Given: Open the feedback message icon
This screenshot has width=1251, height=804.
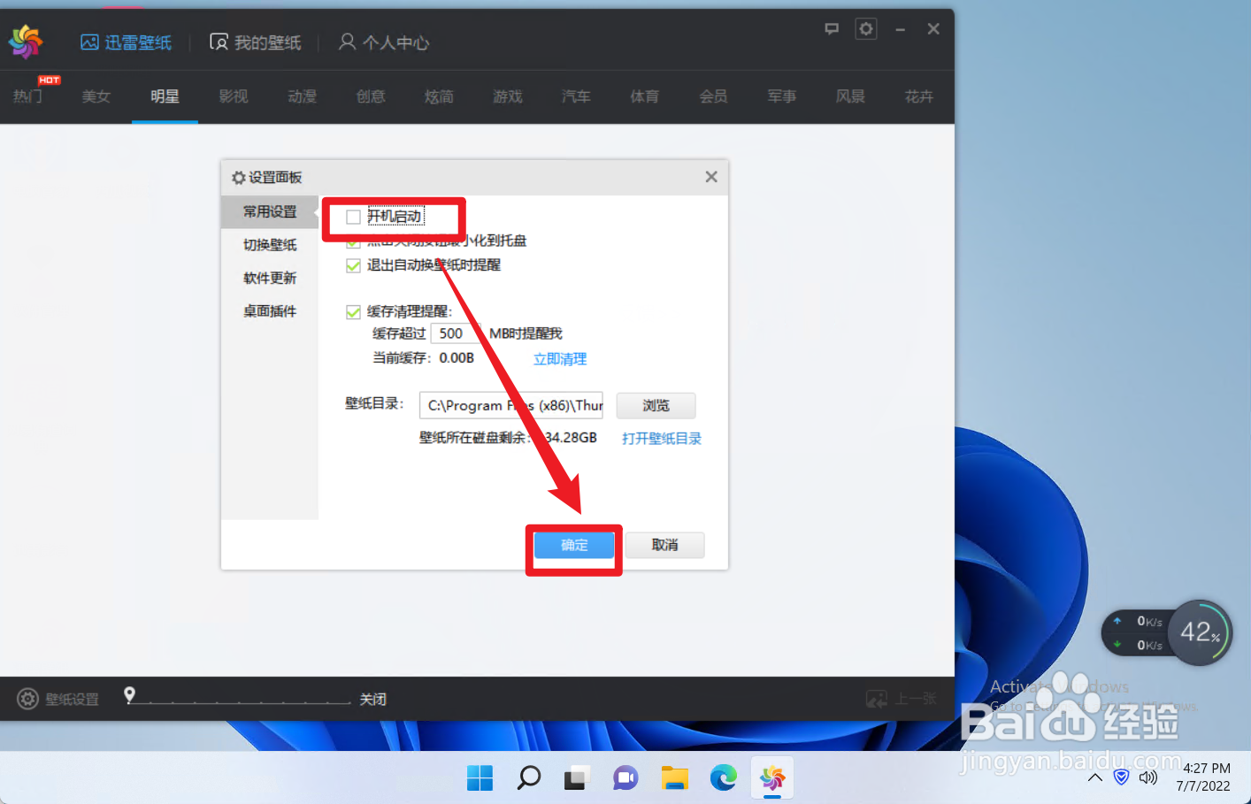Looking at the screenshot, I should pos(832,29).
